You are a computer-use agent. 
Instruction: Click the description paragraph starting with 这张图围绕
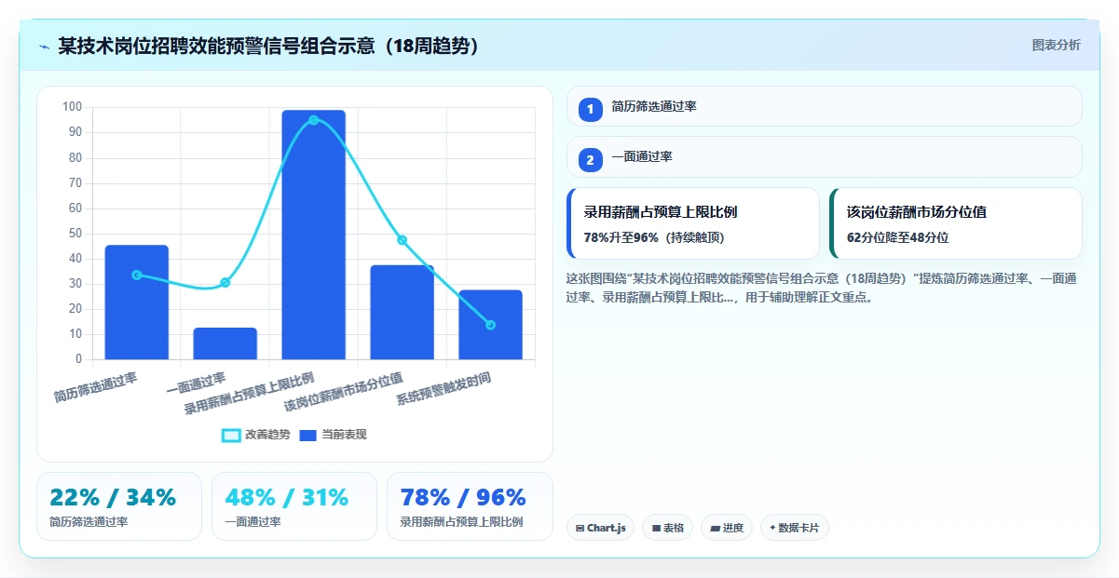click(822, 288)
